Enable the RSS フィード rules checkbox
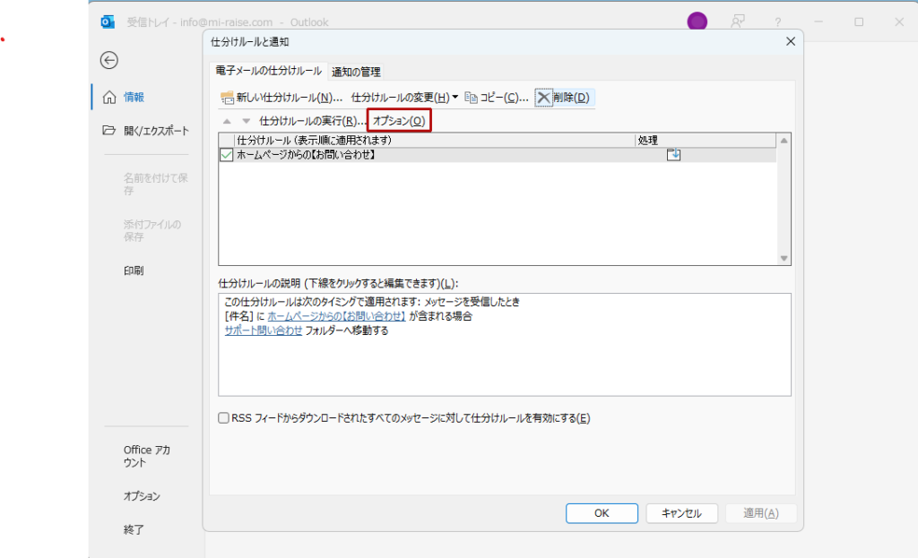Screen dimensions: 918x558 coord(224,418)
